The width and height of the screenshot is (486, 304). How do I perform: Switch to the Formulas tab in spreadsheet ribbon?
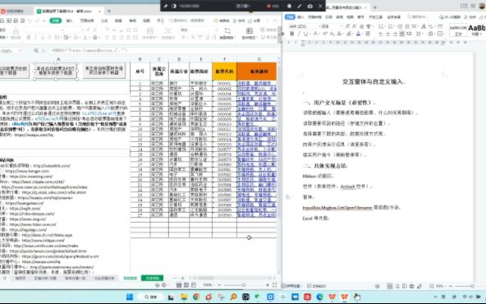tap(104, 21)
